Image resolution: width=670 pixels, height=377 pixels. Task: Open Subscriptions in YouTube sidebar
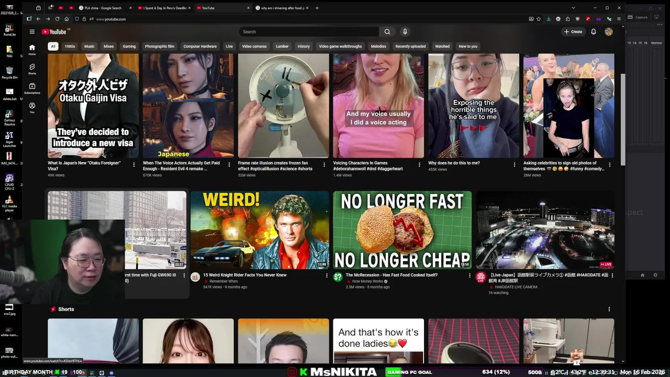coord(32,88)
